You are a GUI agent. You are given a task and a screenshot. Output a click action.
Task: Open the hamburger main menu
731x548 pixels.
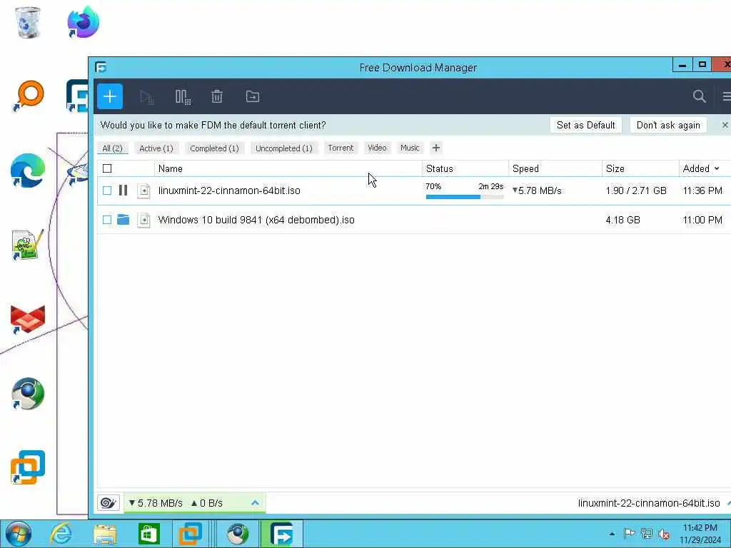click(x=727, y=96)
